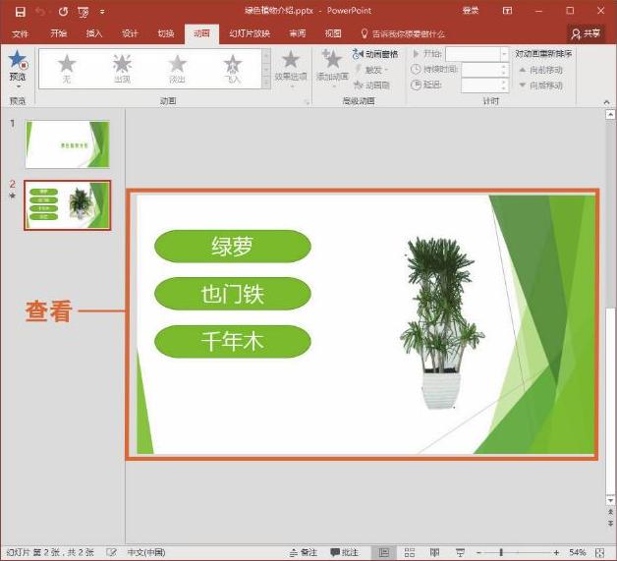Toggle the 批注 (Comments) pane
This screenshot has height=561, width=617.
click(x=344, y=552)
